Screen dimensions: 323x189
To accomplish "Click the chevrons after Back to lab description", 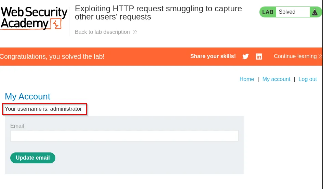I will click(135, 32).
